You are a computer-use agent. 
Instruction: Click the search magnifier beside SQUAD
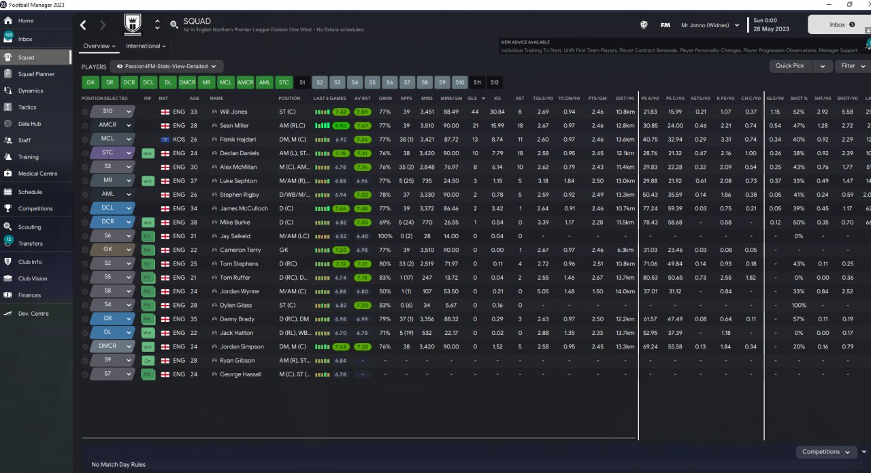pos(174,25)
